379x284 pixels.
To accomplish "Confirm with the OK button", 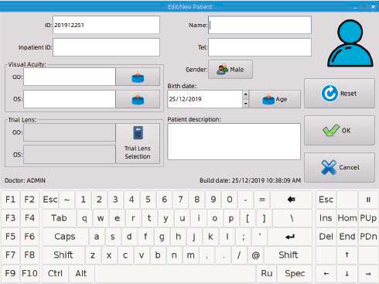I will pos(340,130).
